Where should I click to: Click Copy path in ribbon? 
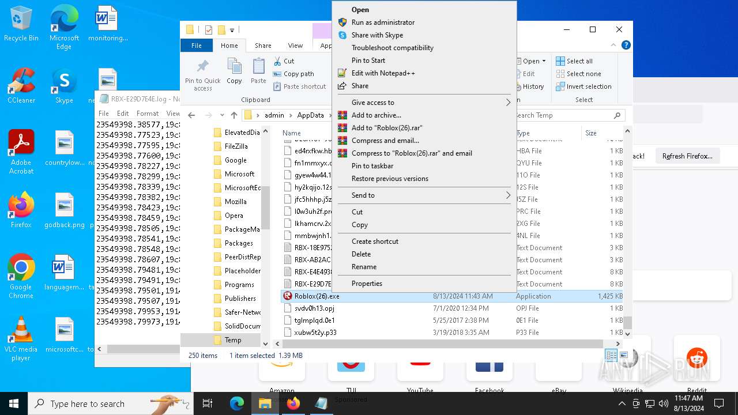coord(293,74)
